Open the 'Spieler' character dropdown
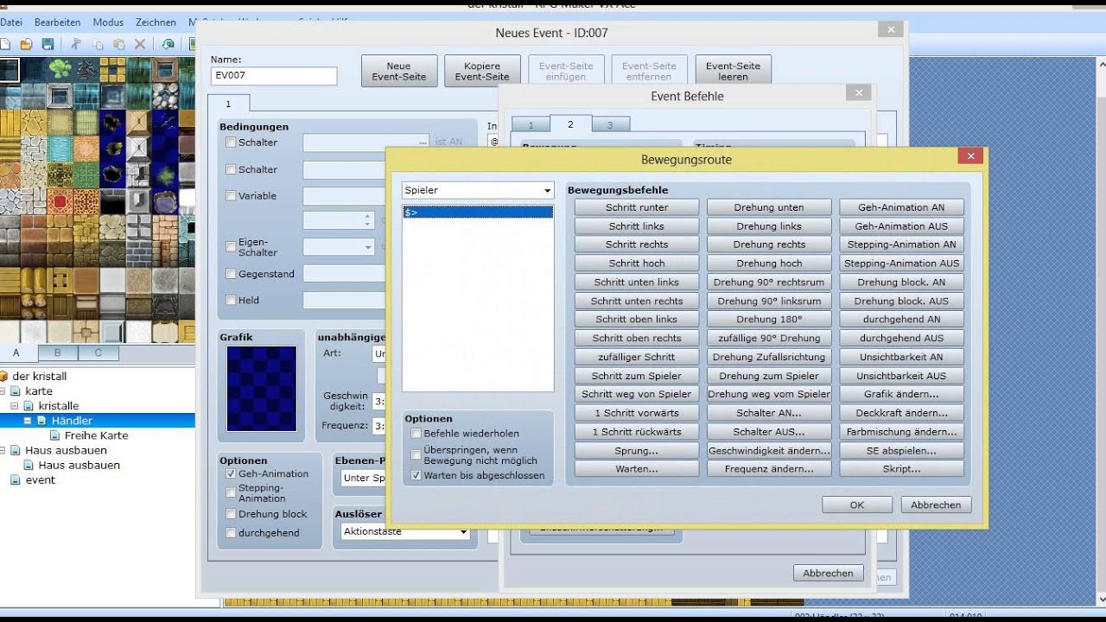1106x622 pixels. (478, 190)
